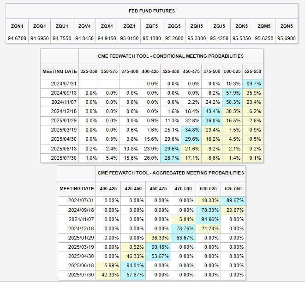
Task: Click the 26.7% cell in the 2025/07/30 row
Action: click(x=170, y=158)
